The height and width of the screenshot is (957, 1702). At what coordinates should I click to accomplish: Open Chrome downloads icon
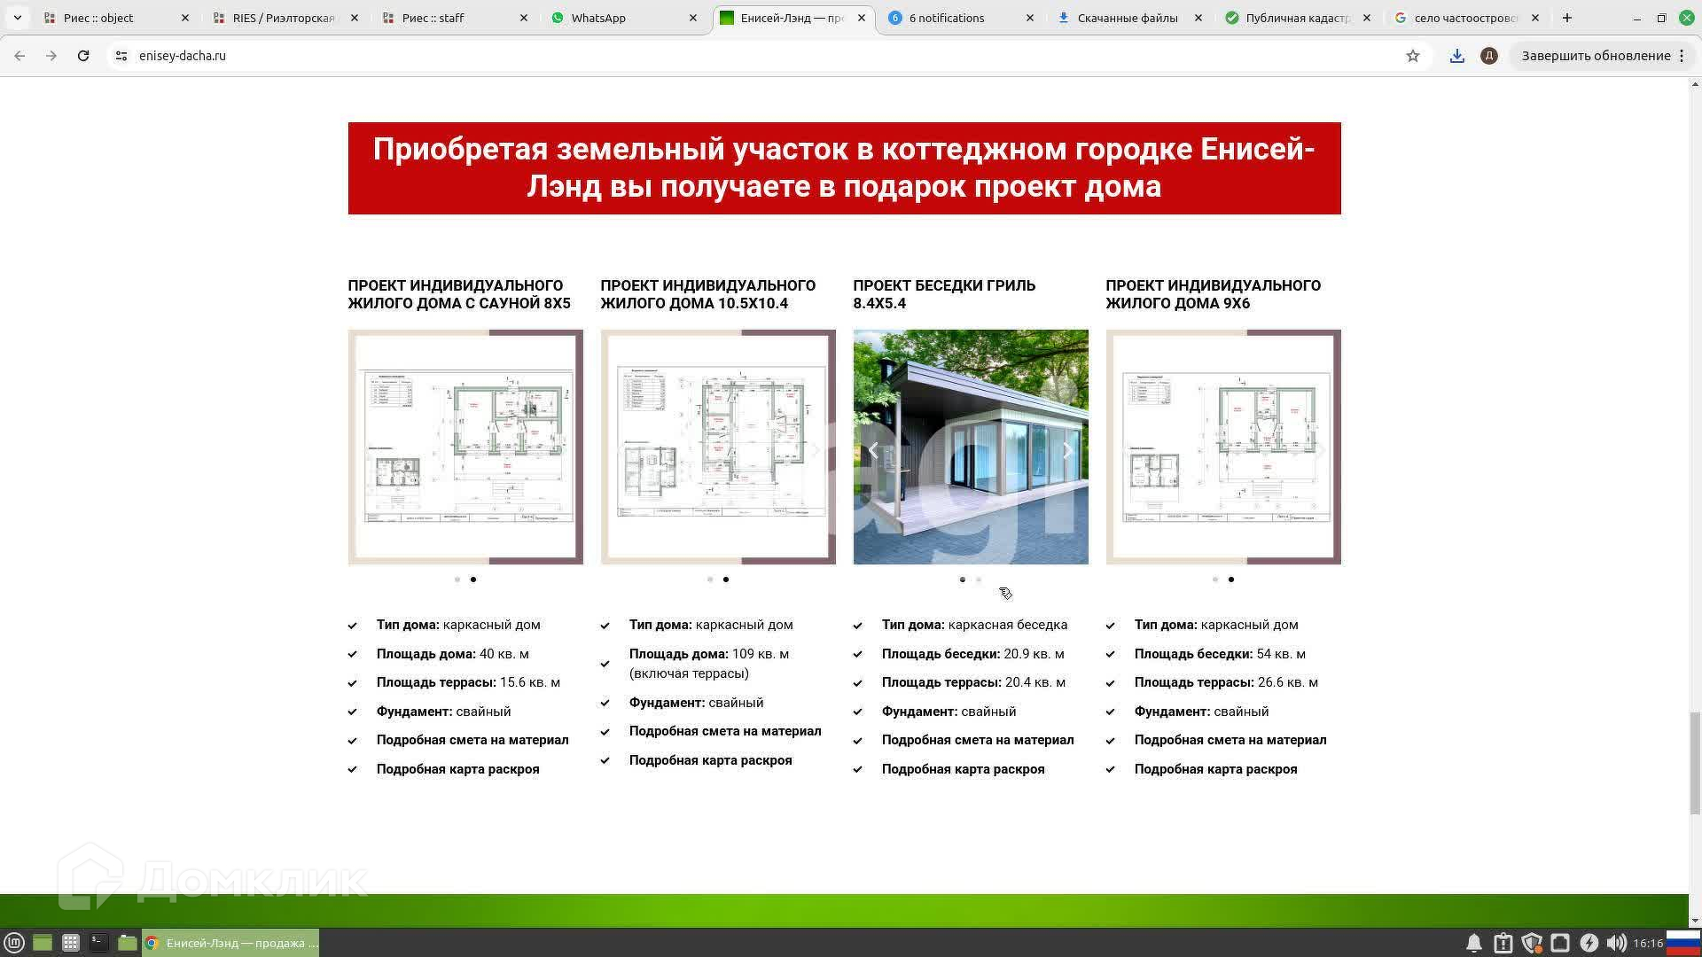point(1456,56)
